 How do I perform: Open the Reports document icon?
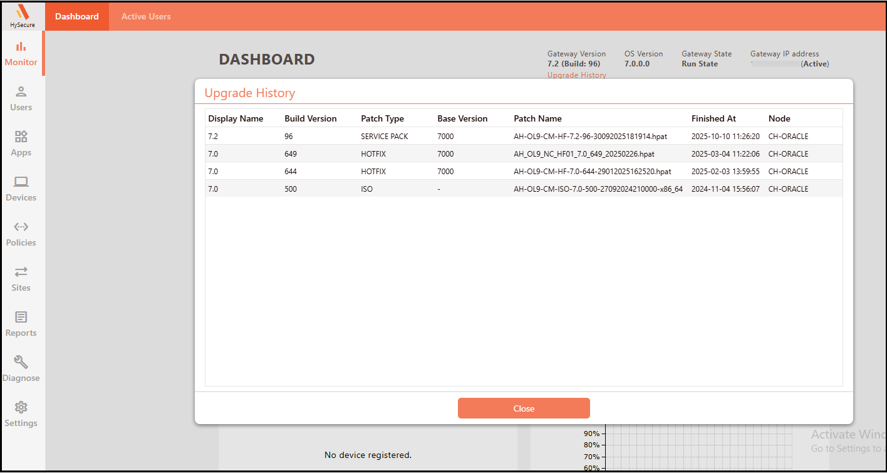tap(21, 317)
